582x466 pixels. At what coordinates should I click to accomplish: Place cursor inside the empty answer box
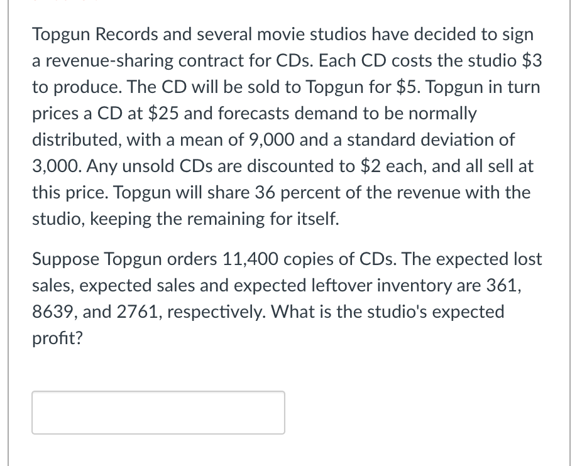point(158,412)
